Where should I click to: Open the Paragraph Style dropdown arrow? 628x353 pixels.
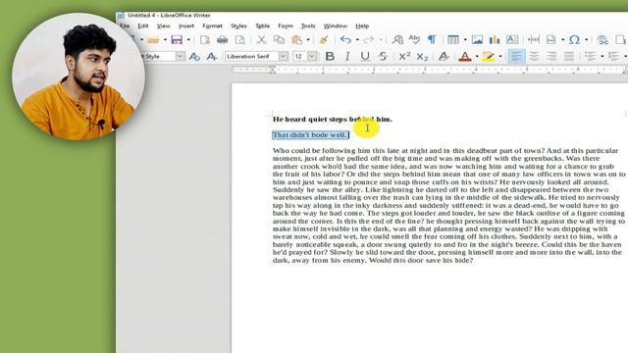[180, 57]
